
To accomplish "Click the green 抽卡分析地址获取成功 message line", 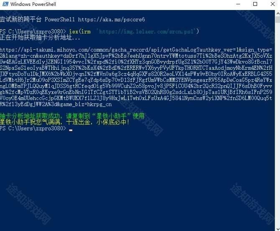I will [72, 116].
